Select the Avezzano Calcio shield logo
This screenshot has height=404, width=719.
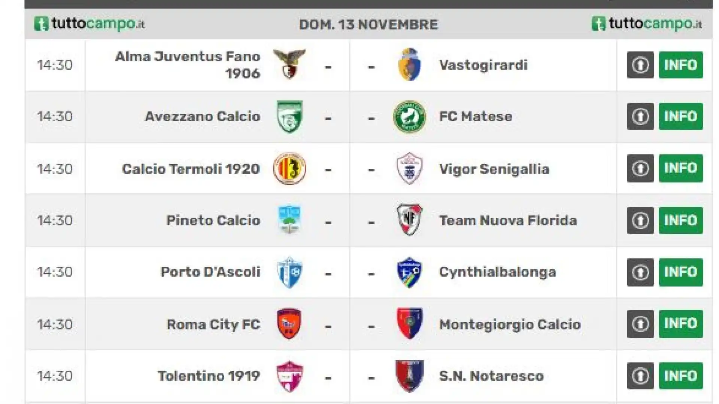289,117
